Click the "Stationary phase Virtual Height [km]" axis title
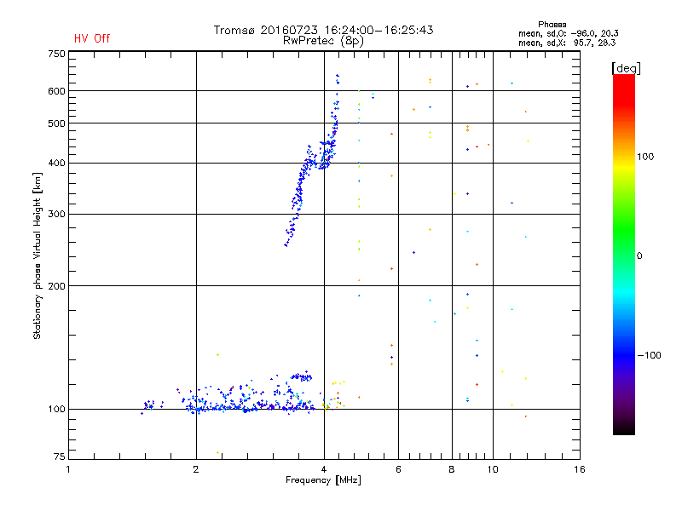Image resolution: width=682 pixels, height=511 pixels. tap(37, 255)
